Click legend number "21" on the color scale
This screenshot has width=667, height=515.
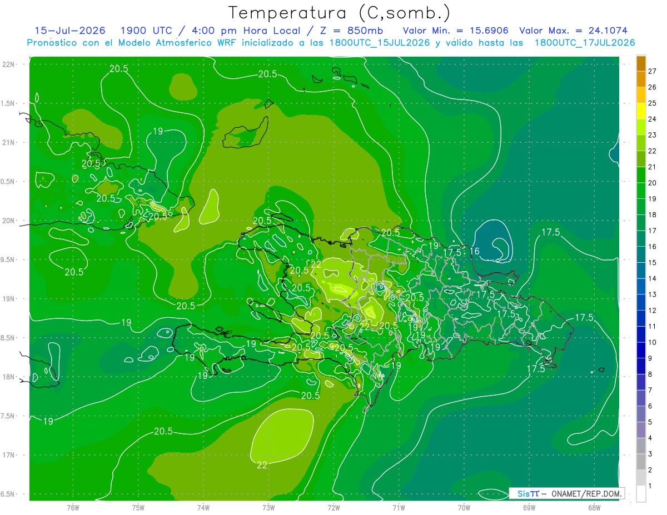click(653, 167)
